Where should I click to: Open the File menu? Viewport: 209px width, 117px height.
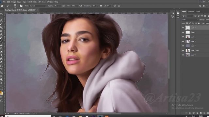pyautogui.click(x=4, y=2)
